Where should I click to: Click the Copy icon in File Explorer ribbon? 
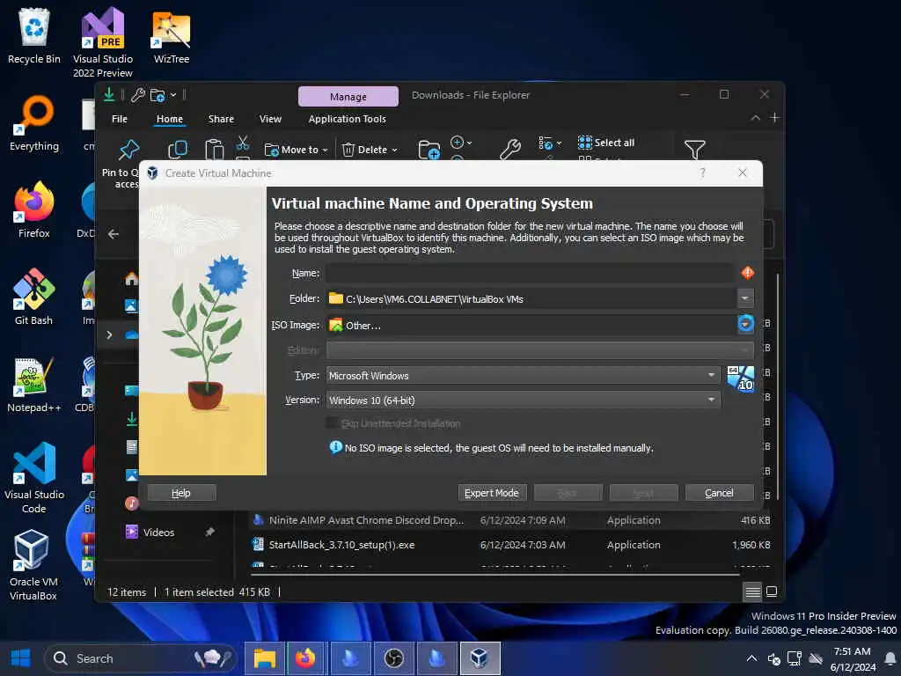178,150
